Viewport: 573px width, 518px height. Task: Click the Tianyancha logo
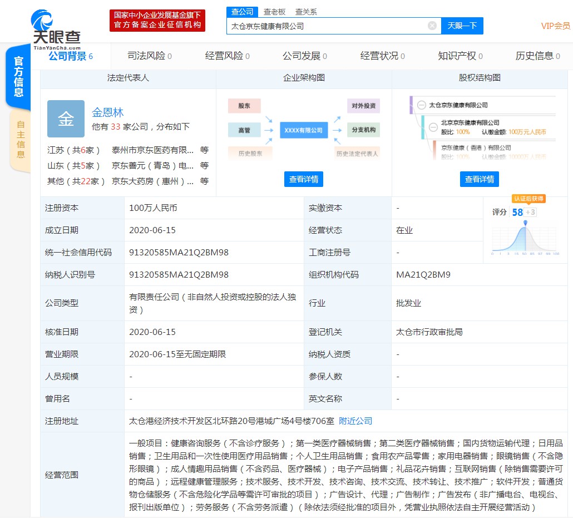point(56,30)
